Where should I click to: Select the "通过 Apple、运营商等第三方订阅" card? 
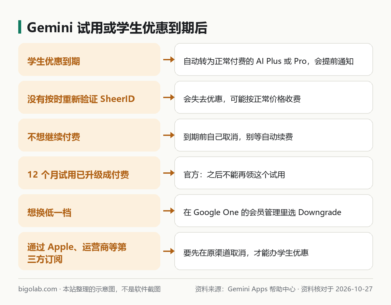click(x=89, y=251)
